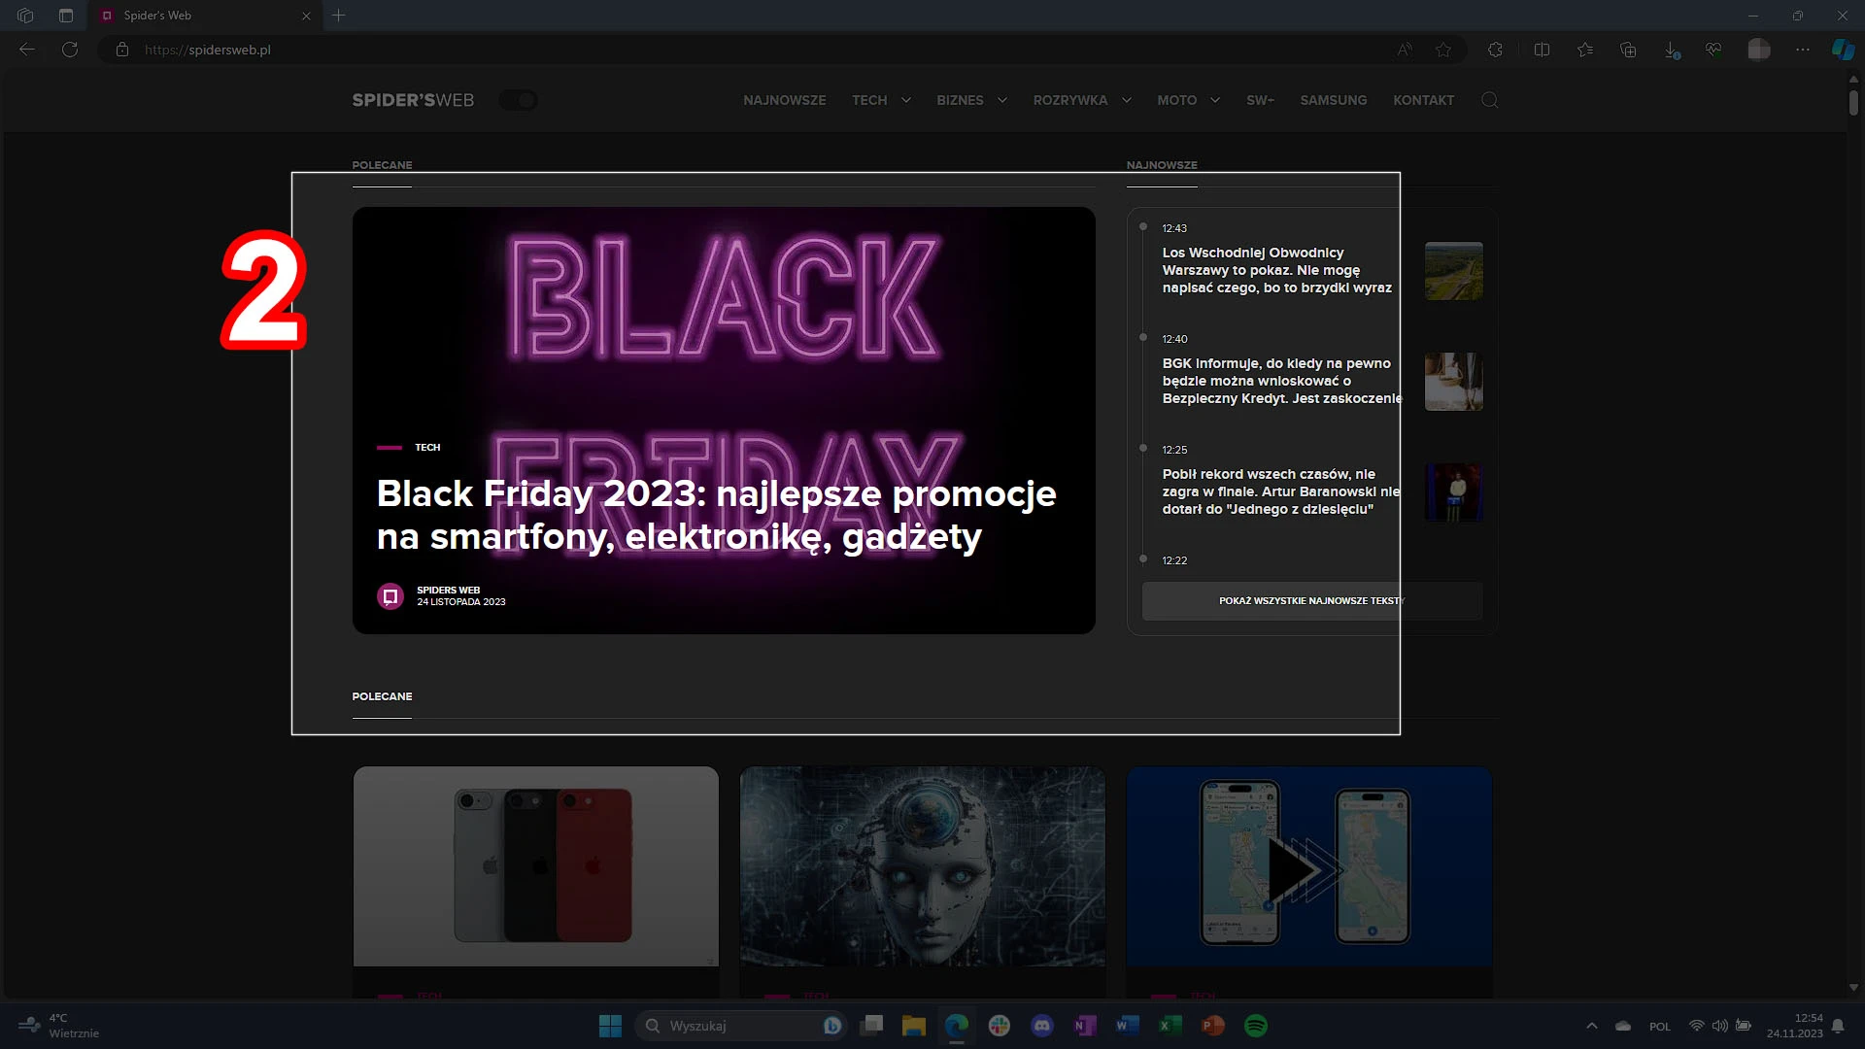Open the split screen icon

1542,50
